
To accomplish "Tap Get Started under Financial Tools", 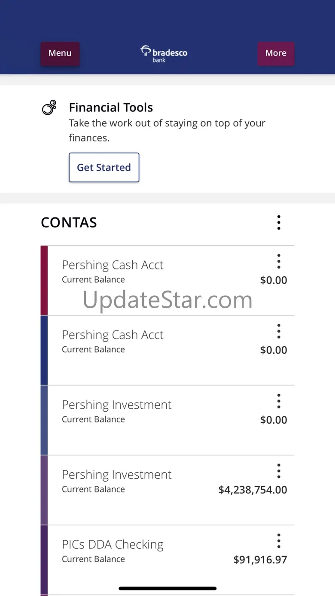I will click(104, 168).
